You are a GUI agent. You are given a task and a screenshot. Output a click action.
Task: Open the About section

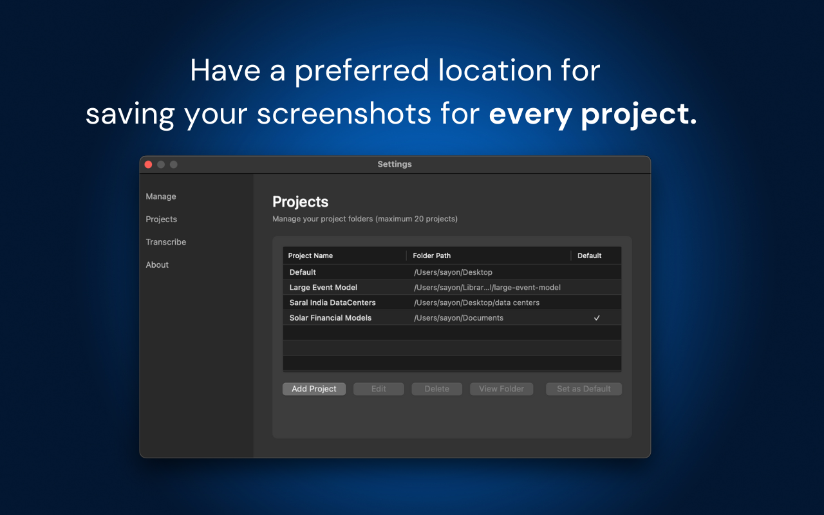pyautogui.click(x=156, y=265)
